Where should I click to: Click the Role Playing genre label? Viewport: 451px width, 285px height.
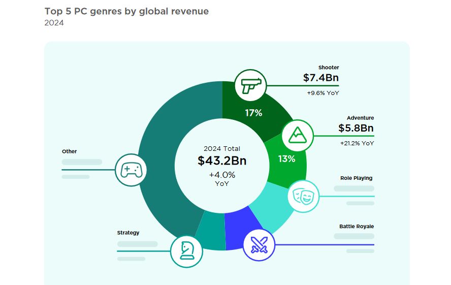(x=356, y=178)
